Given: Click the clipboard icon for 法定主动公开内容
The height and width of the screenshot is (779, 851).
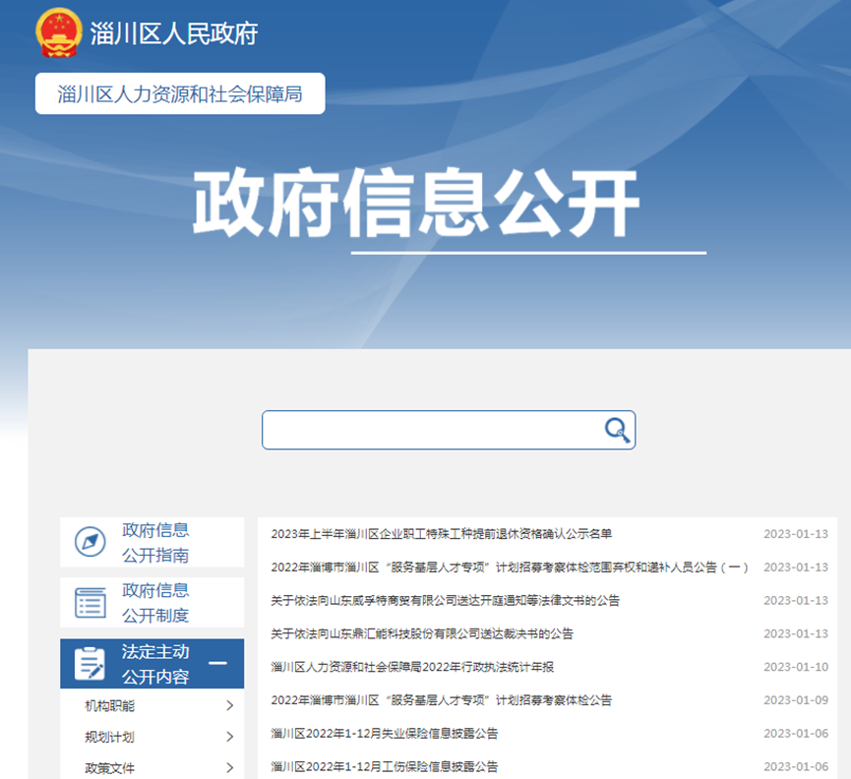Looking at the screenshot, I should tap(91, 664).
